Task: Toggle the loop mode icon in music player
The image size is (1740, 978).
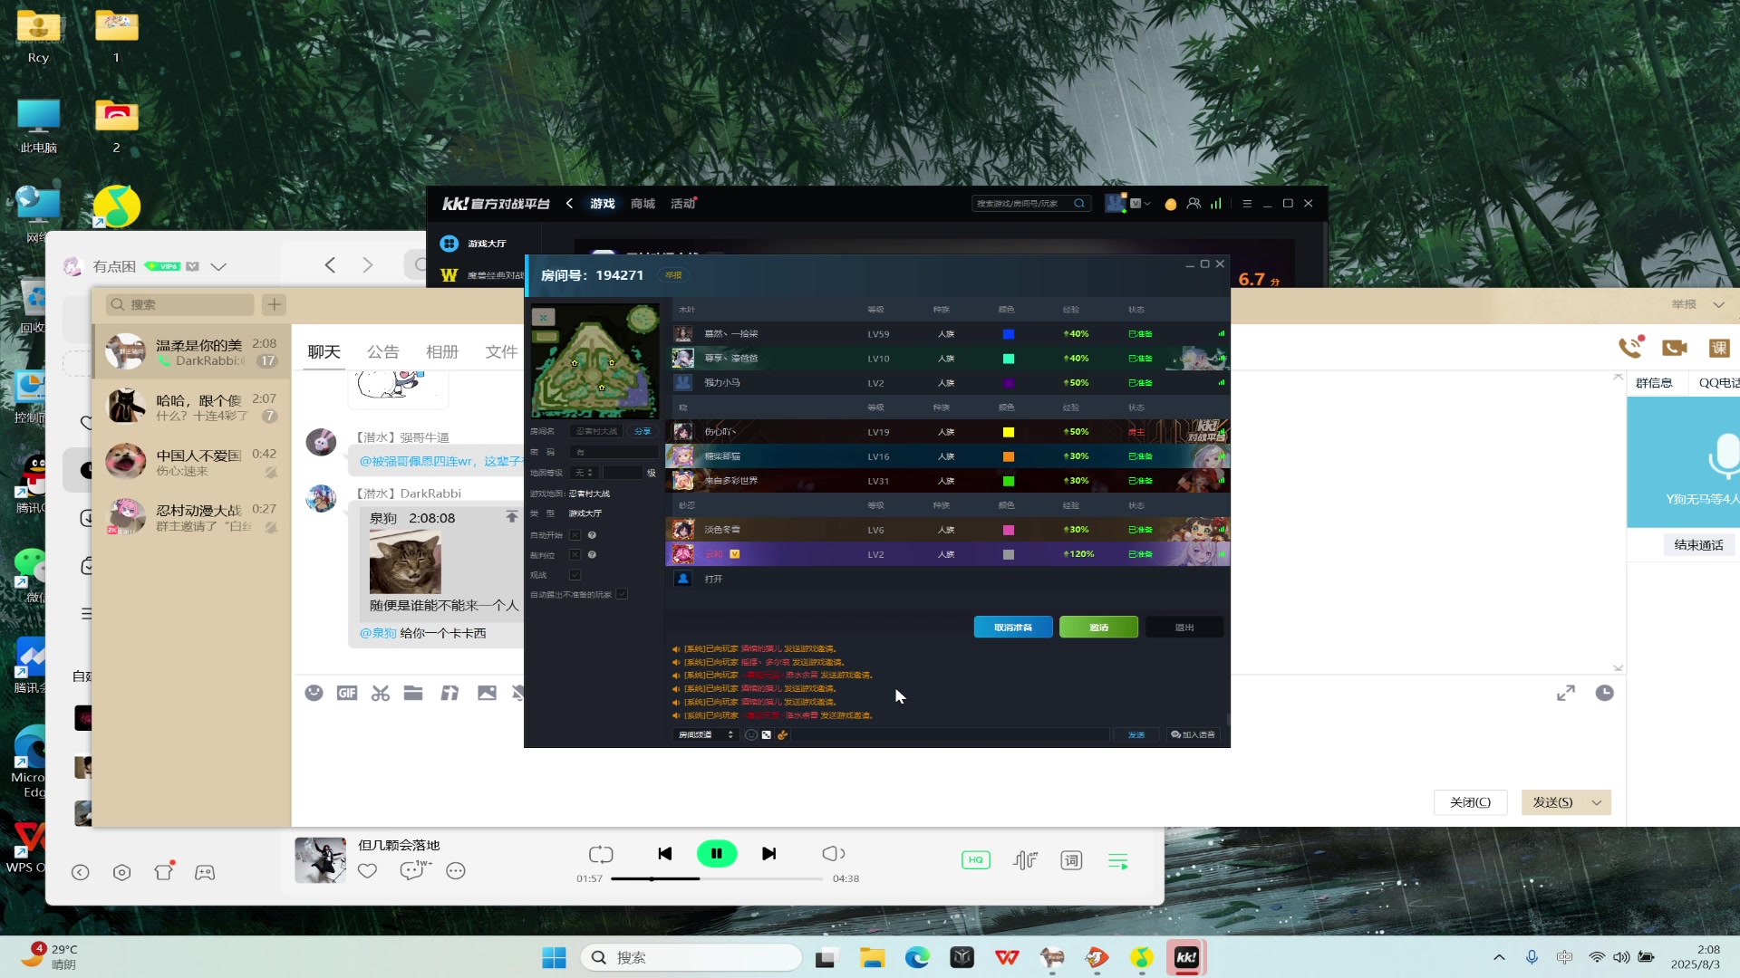Action: pos(601,854)
